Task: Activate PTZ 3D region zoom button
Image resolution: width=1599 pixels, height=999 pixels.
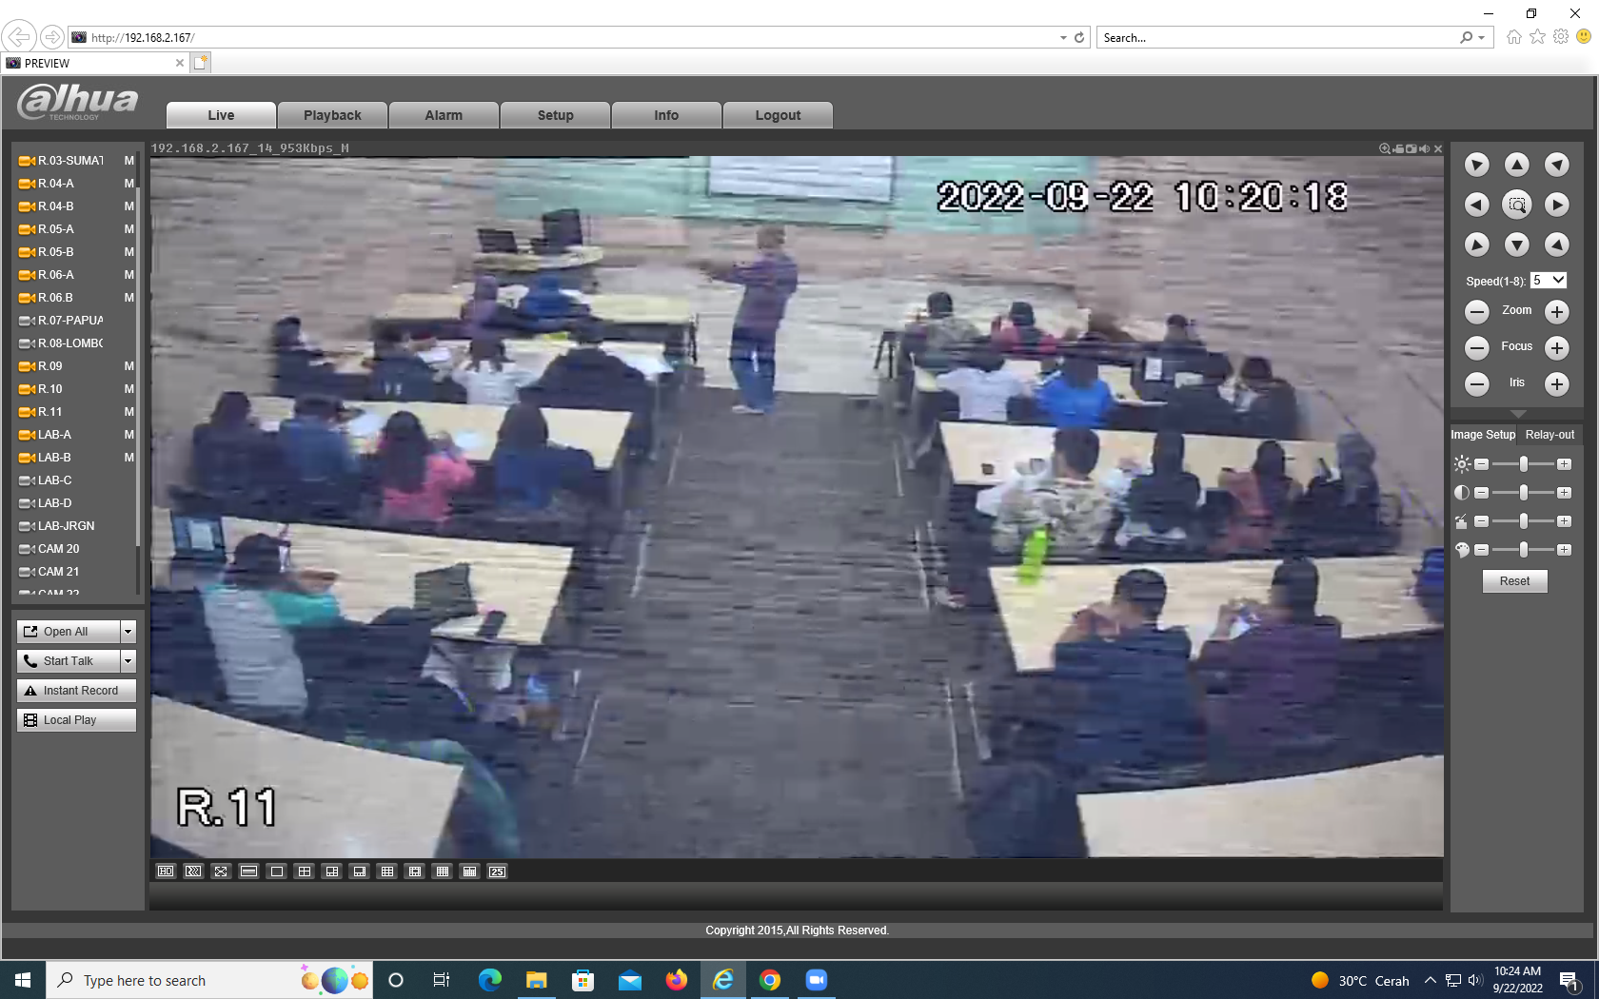Action: pyautogui.click(x=1516, y=205)
